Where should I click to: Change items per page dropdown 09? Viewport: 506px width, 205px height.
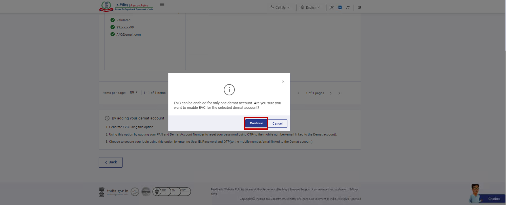click(134, 93)
